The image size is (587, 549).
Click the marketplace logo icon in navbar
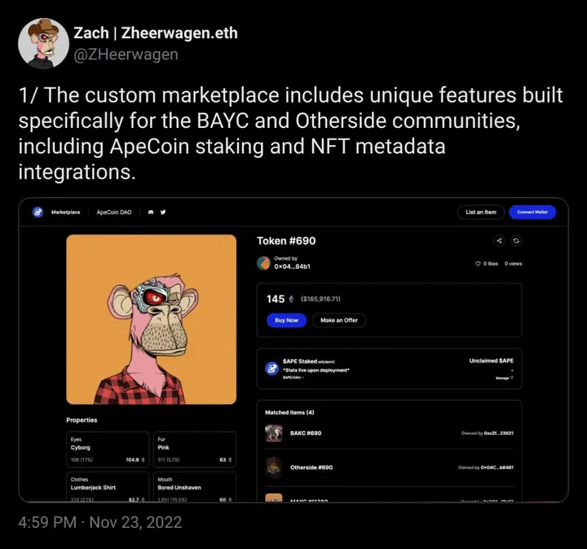pos(38,212)
